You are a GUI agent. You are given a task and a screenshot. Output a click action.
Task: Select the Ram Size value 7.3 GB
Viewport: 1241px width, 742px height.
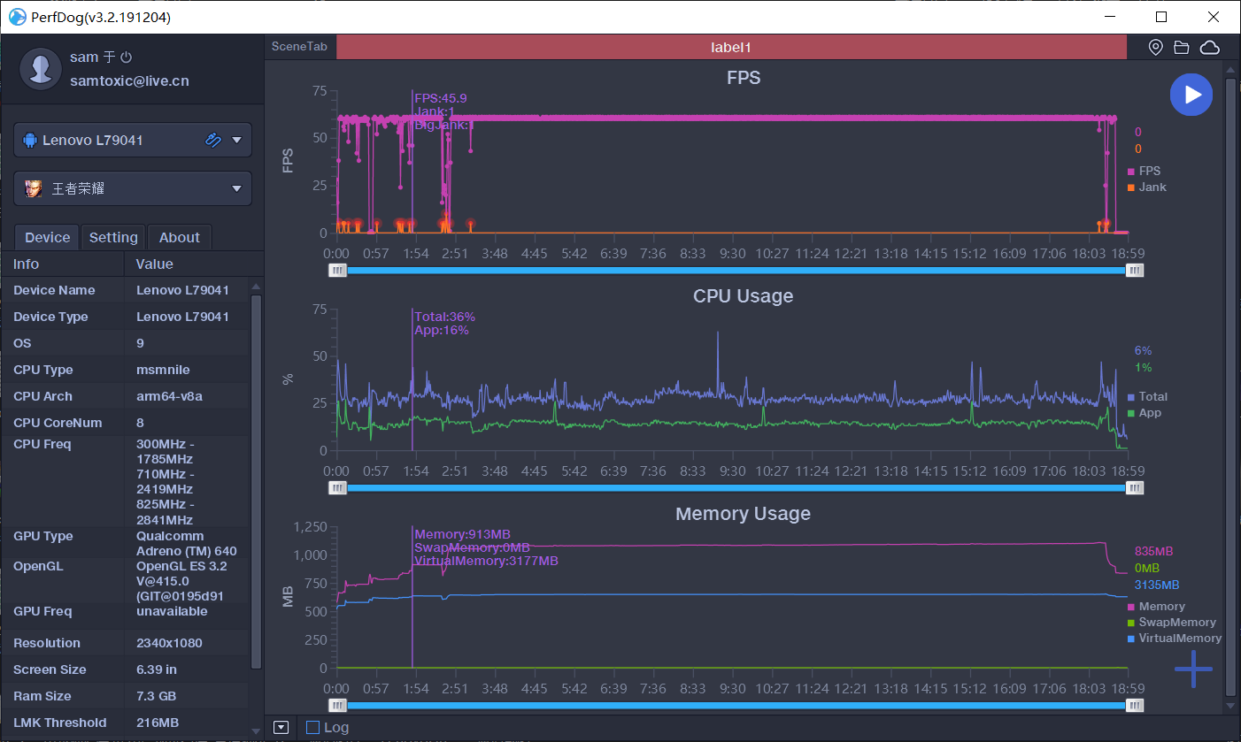click(x=156, y=696)
